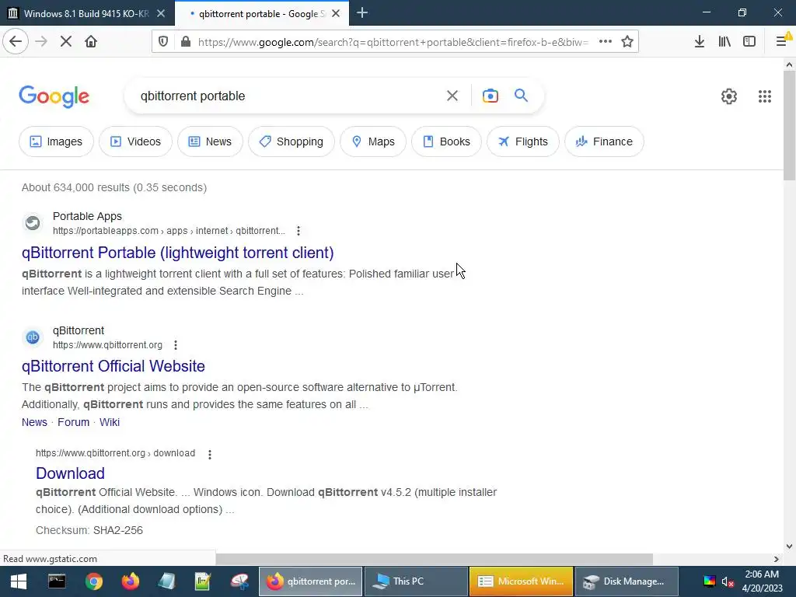Click the qBittorrent site favicon
This screenshot has width=796, height=597.
pyautogui.click(x=33, y=337)
